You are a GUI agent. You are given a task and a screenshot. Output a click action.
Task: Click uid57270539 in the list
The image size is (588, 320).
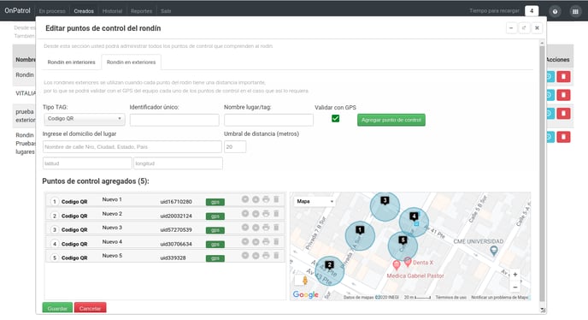pos(176,229)
